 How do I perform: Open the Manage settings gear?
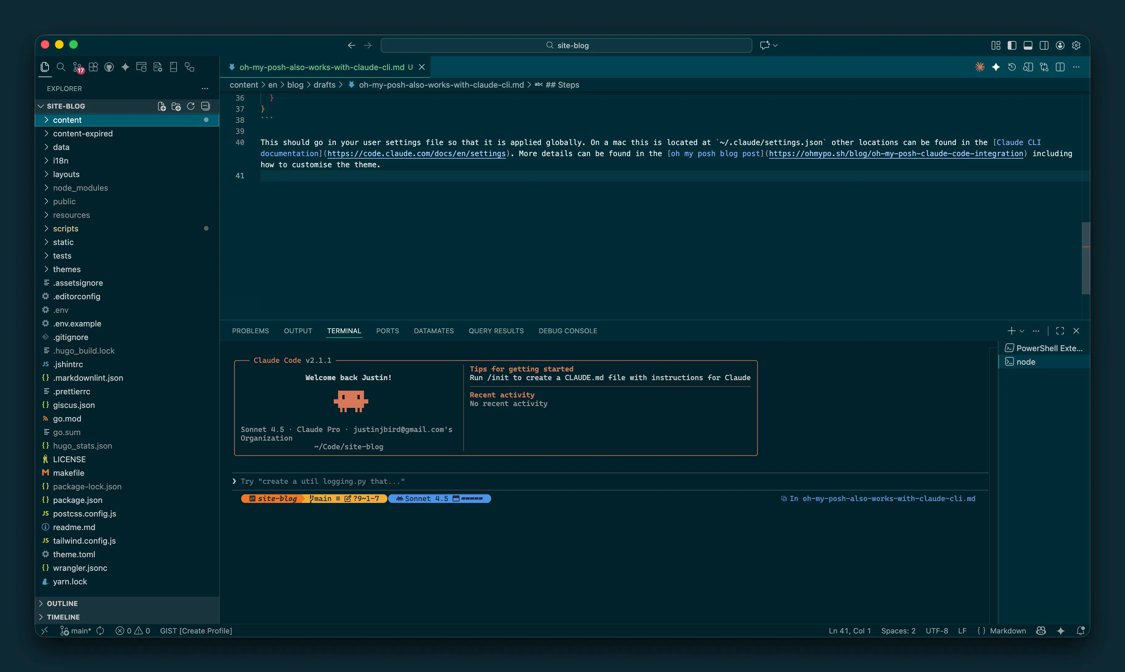[1076, 45]
